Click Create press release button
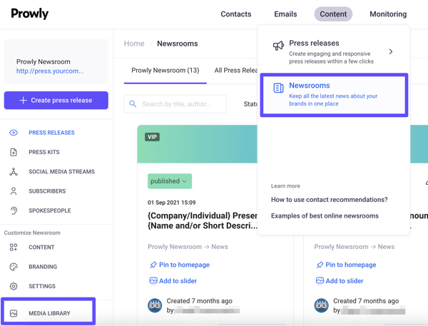Image resolution: width=428 pixels, height=326 pixels. (x=56, y=100)
